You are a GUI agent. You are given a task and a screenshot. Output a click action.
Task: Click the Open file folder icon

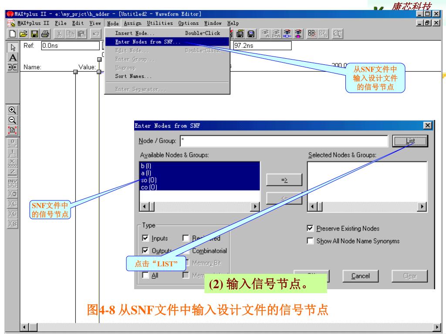coord(24,34)
